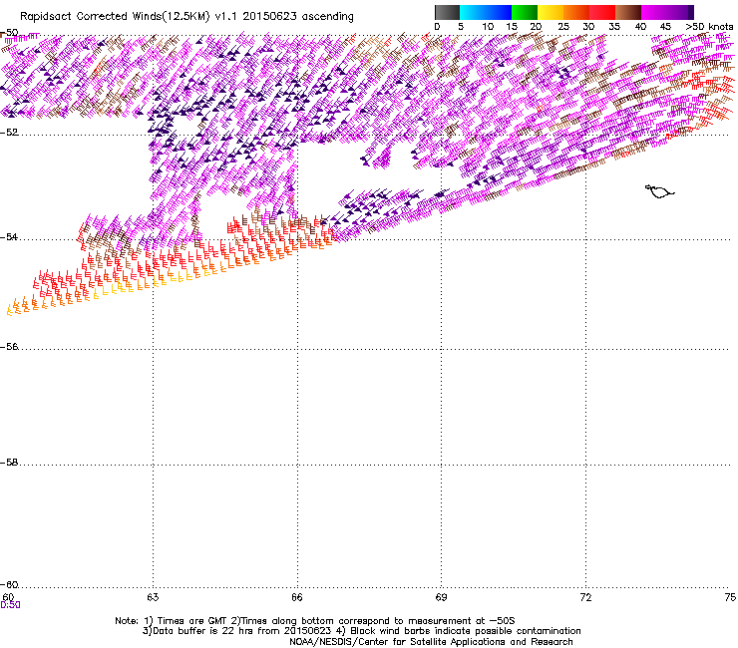Click the '63' longitude axis label

[153, 597]
